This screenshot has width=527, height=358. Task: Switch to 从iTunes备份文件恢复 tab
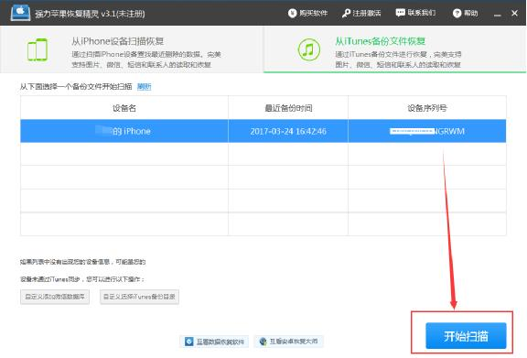point(394,49)
